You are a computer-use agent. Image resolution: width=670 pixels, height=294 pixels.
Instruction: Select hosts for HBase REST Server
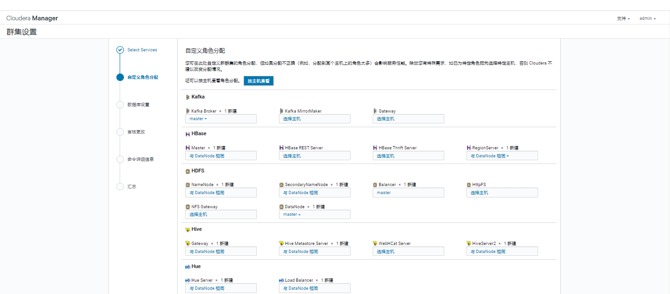point(315,155)
